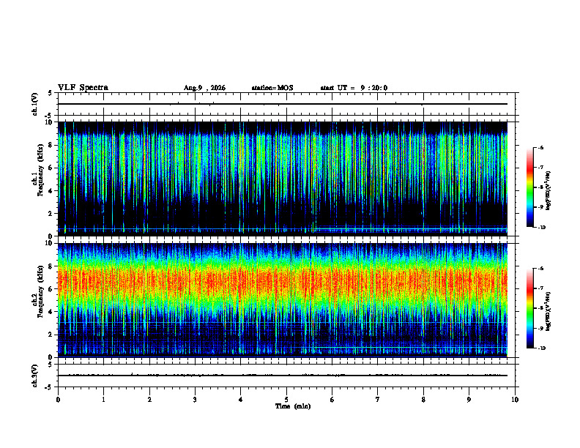Click the "-10" label on ch.2 color bar

click(541, 348)
